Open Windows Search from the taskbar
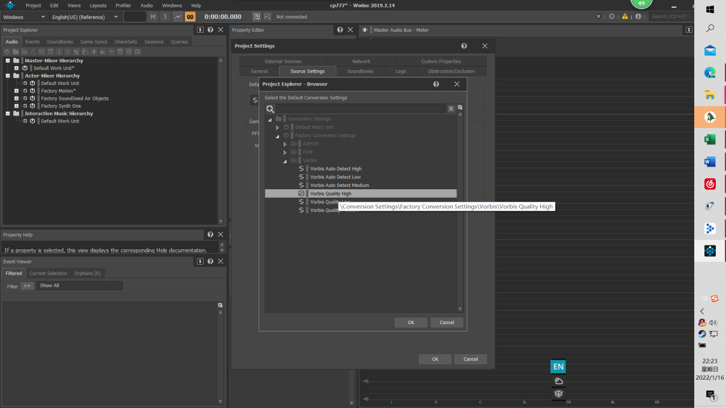Screen dimensions: 726x408 (x=710, y=28)
